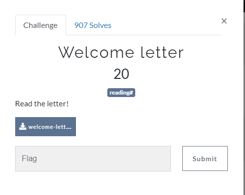Submit the flag
The image size is (245, 195).
point(205,158)
